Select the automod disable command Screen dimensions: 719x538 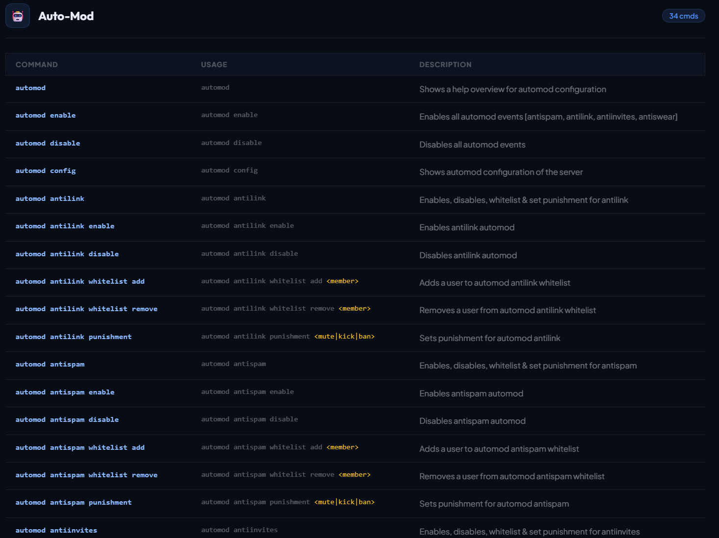(x=48, y=143)
